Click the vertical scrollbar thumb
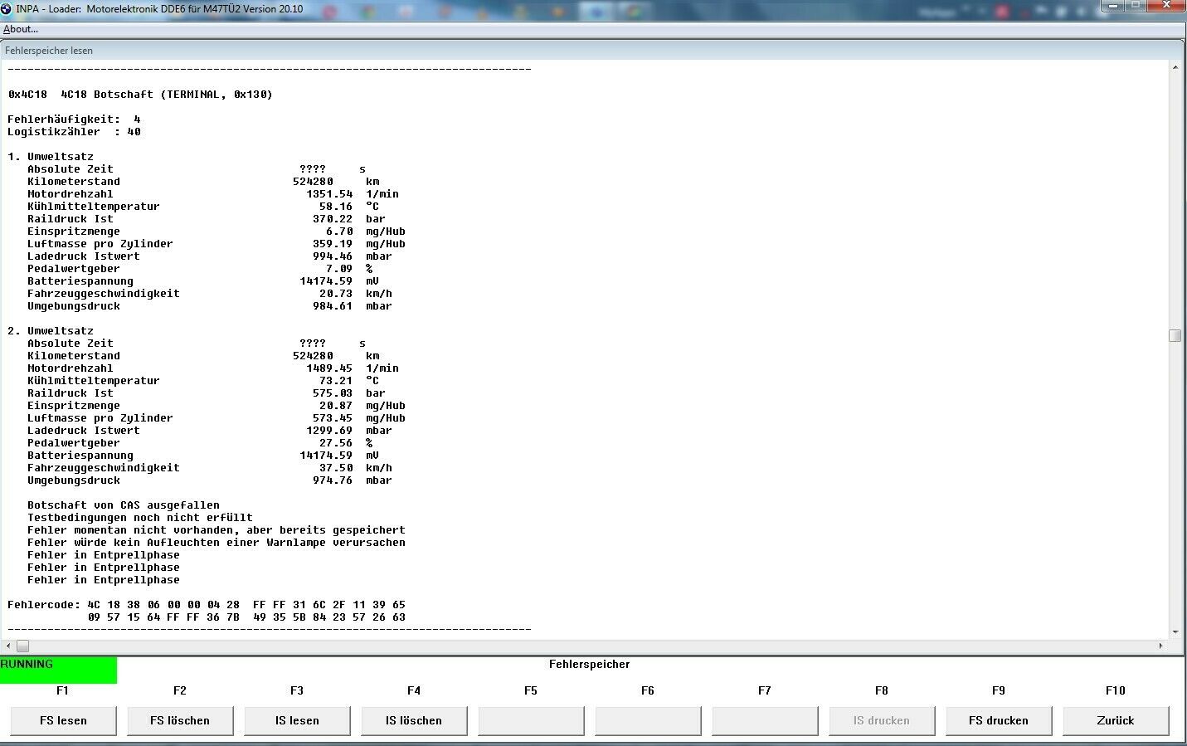Viewport: 1187px width, 746px height. click(1175, 335)
